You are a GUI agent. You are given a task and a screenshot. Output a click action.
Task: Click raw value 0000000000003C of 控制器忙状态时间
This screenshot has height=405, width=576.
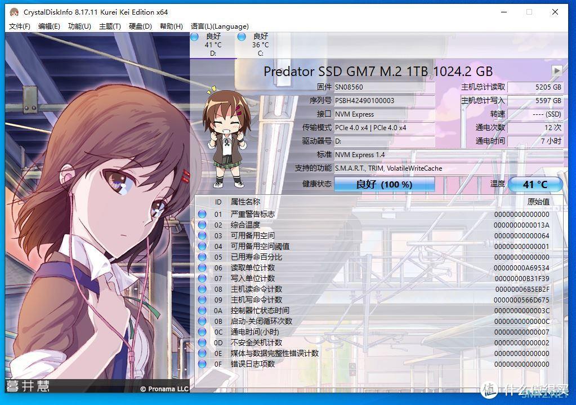pyautogui.click(x=521, y=310)
